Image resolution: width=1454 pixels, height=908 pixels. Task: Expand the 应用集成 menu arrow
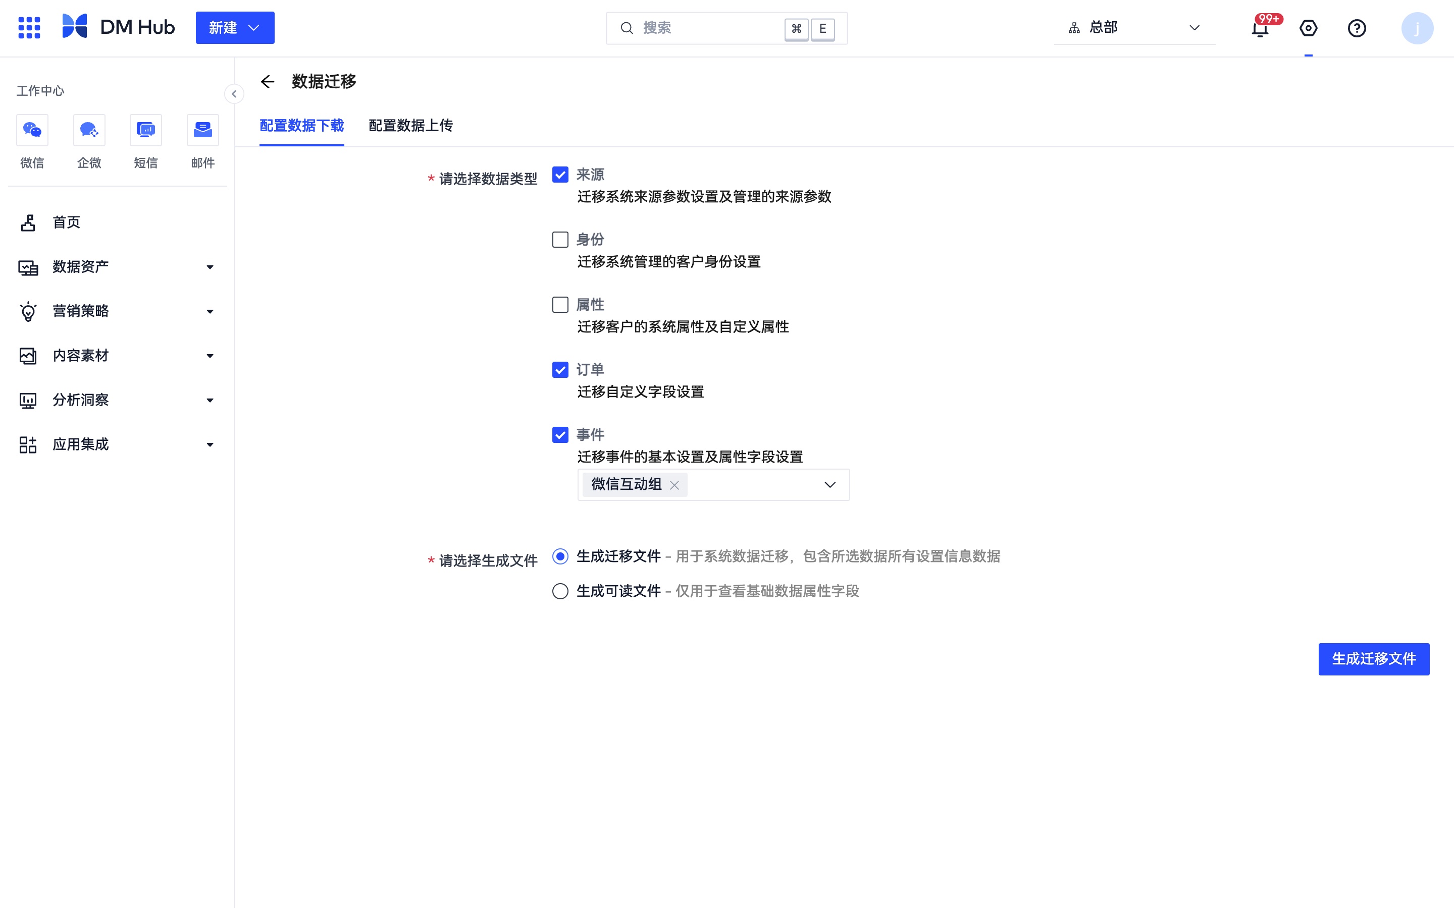[210, 445]
